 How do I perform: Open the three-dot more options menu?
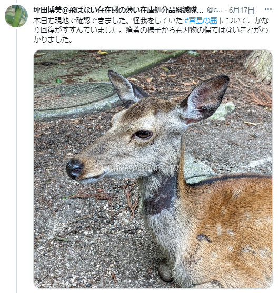pyautogui.click(x=268, y=9)
